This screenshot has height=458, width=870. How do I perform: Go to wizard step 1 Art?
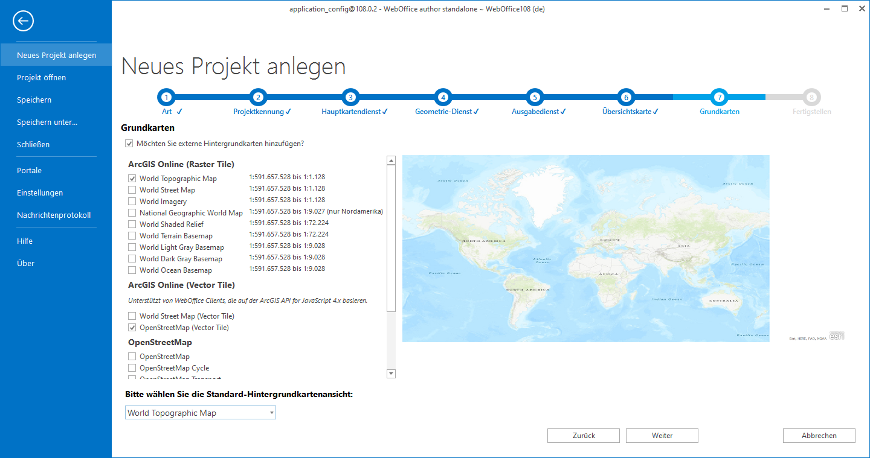click(x=166, y=97)
